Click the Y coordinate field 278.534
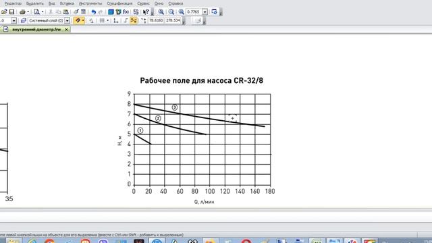 [173, 20]
